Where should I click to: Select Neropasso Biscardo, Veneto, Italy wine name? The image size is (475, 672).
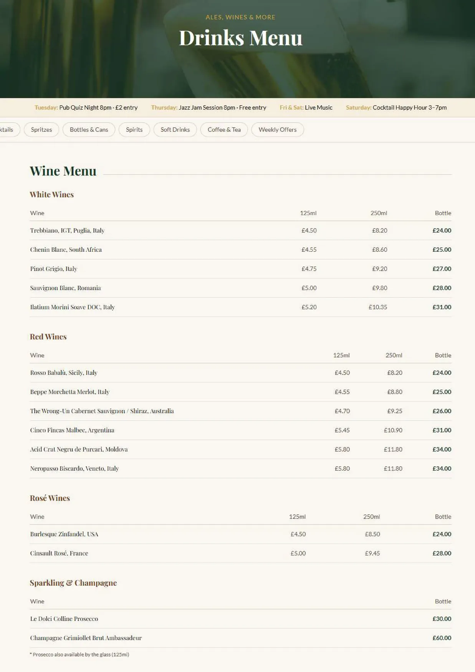pos(74,469)
